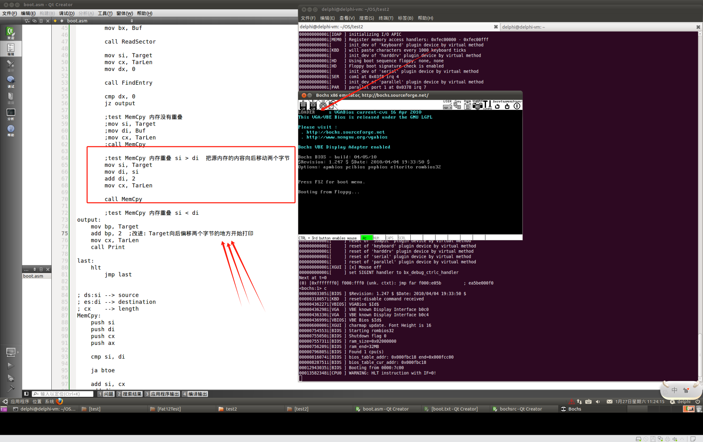The image size is (703, 442).
Task: Toggle the sidebar visibility button
Action: click(26, 394)
